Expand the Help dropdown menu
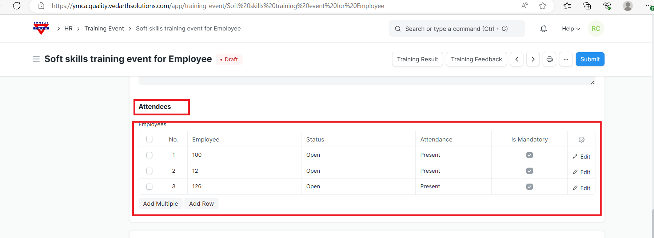The height and width of the screenshot is (238, 654). coord(571,29)
